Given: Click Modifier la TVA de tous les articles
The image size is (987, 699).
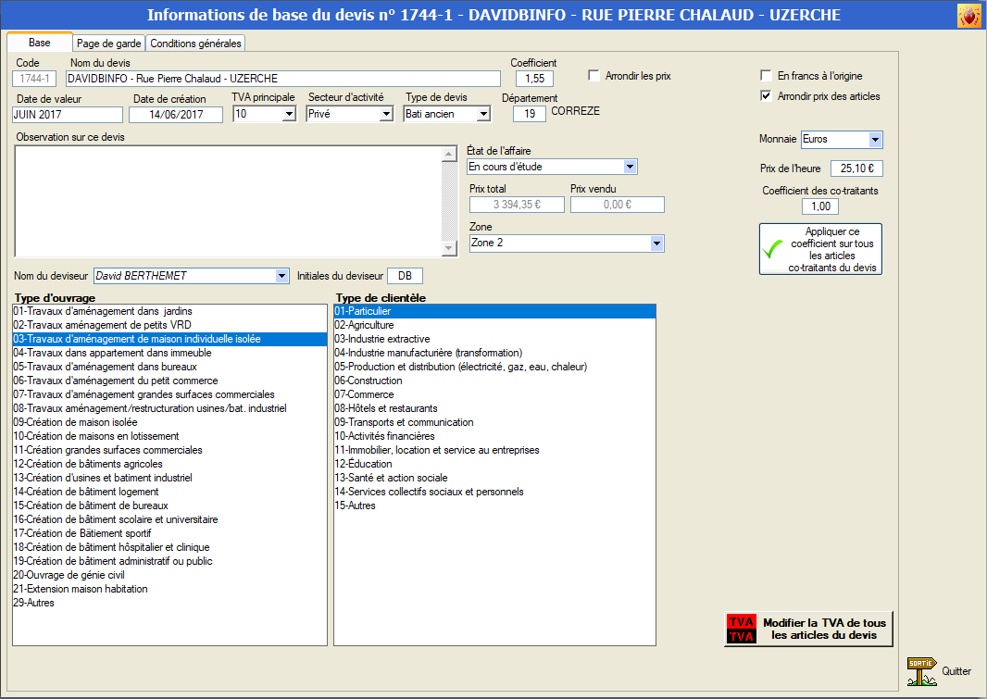Looking at the screenshot, I should 823,629.
